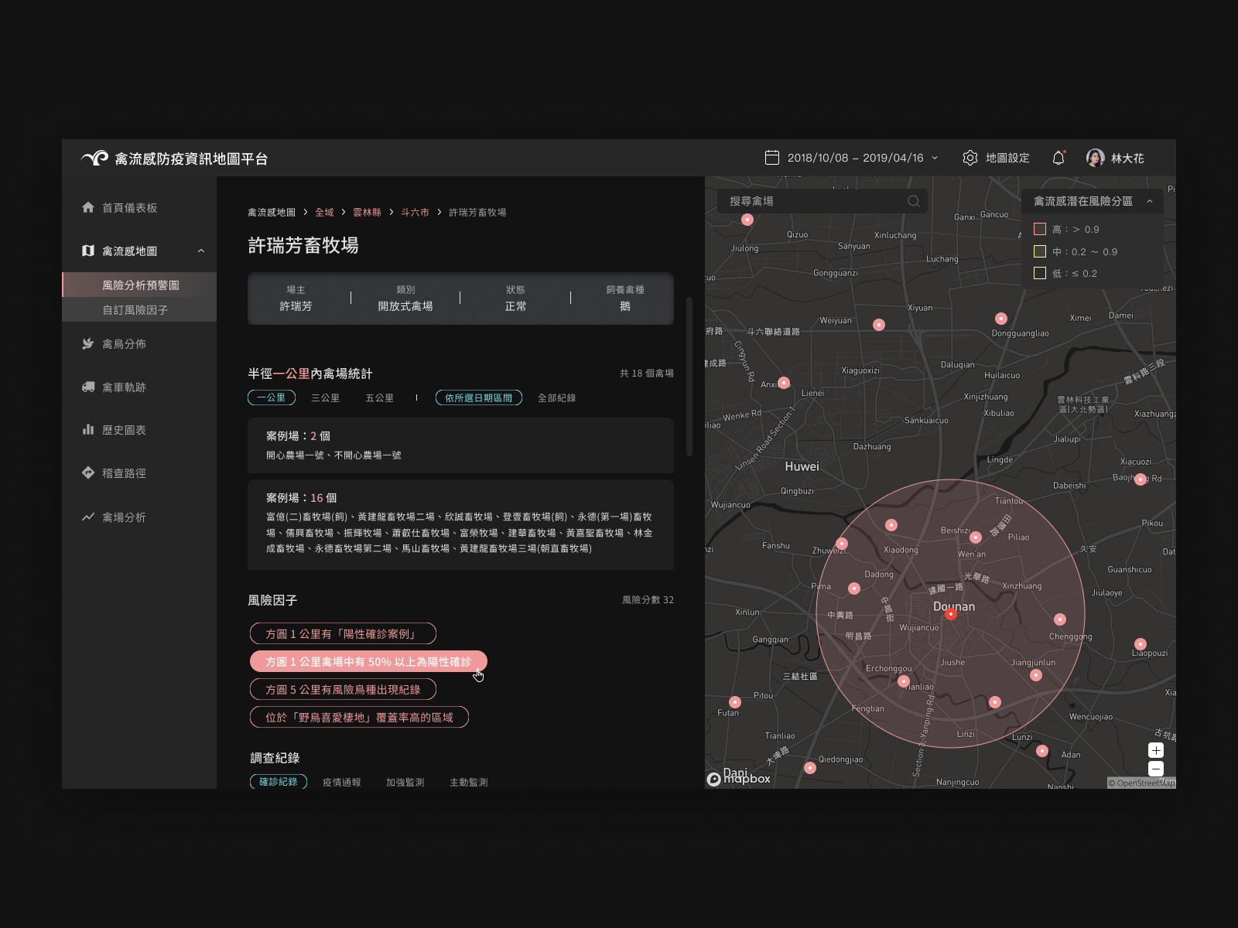This screenshot has height=928, width=1238.
Task: Click farm marker near Liaopouzi
Action: point(1141,644)
